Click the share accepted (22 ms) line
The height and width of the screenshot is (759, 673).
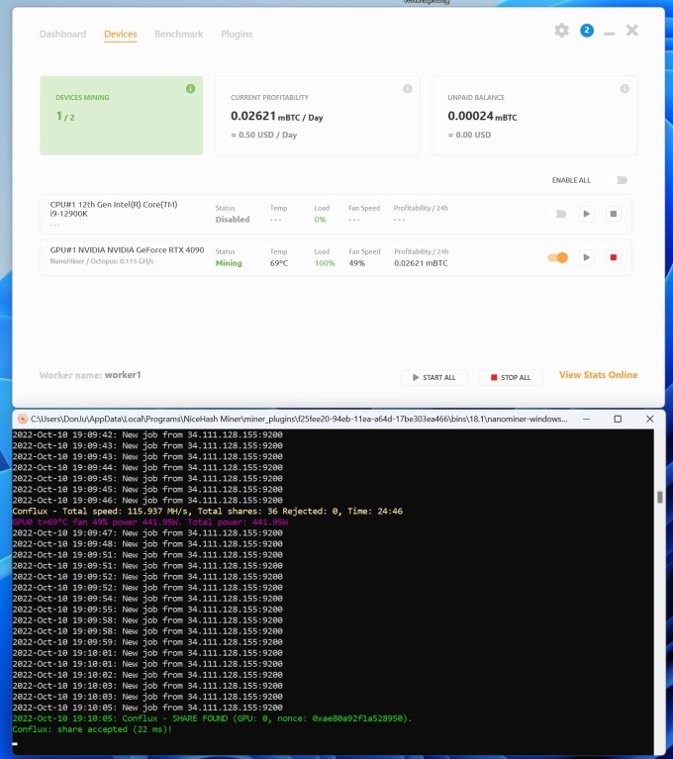pos(92,729)
